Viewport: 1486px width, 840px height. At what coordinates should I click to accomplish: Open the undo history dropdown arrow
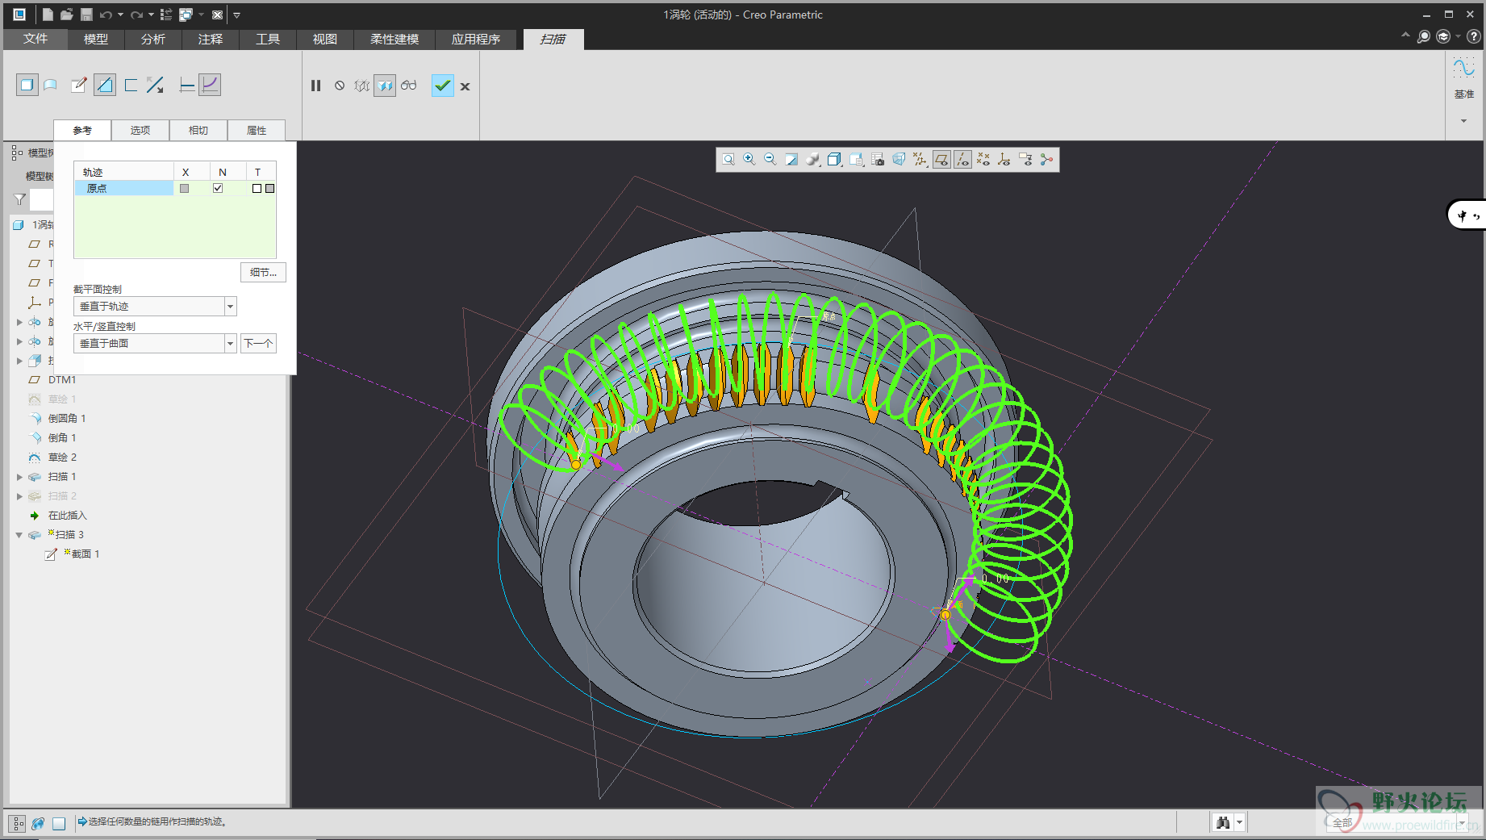coord(120,15)
